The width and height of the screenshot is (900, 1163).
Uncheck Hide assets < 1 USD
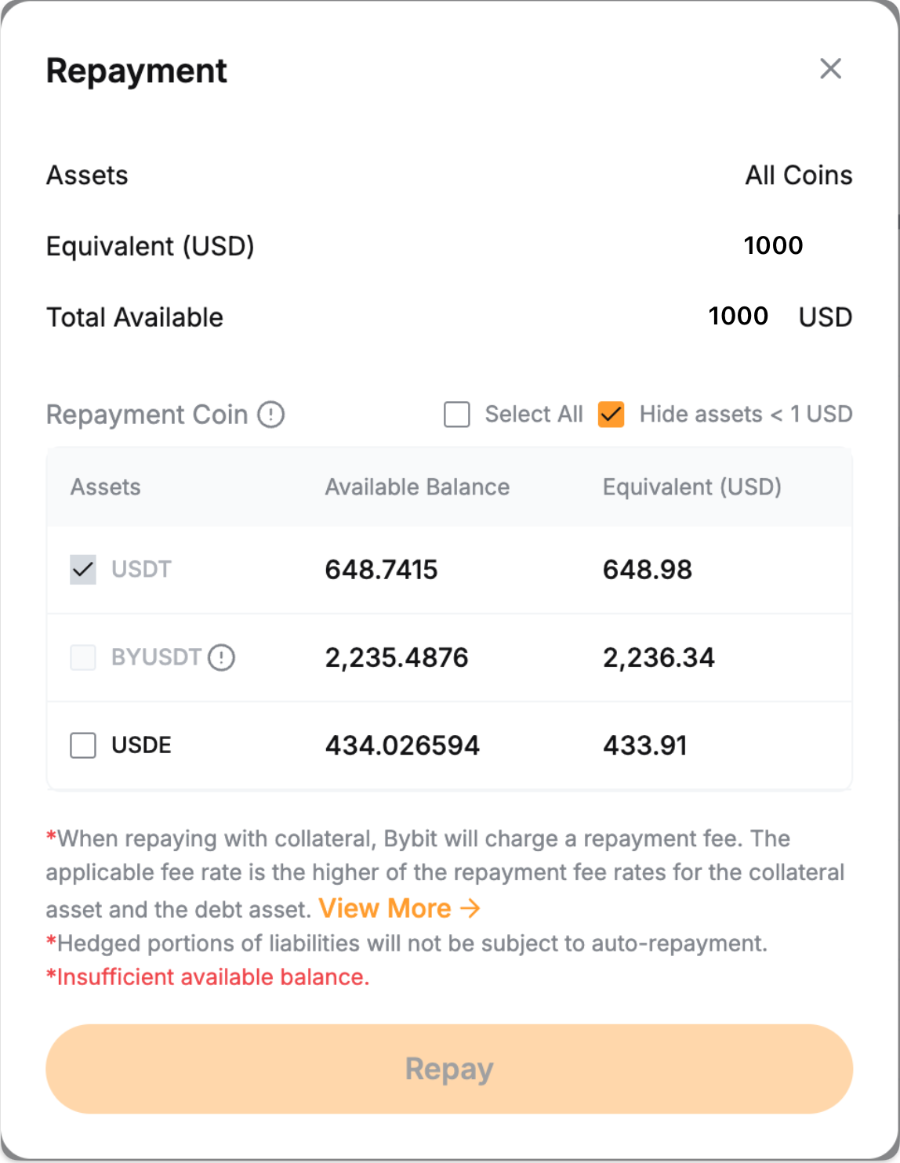611,414
